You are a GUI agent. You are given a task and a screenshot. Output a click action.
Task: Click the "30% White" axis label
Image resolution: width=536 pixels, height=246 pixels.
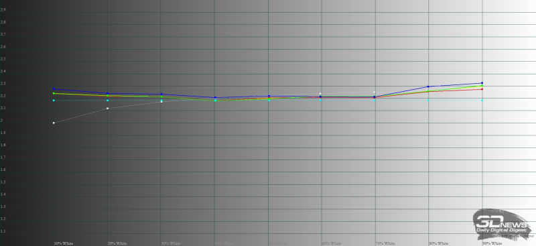[171, 243]
